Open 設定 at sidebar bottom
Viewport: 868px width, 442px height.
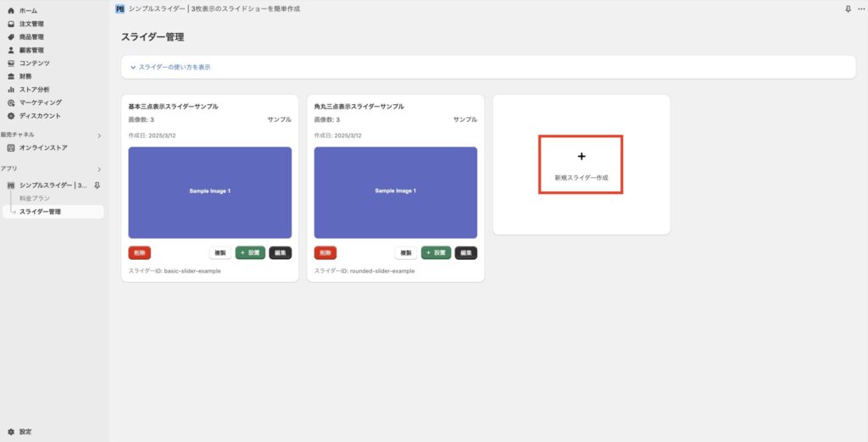click(x=25, y=432)
